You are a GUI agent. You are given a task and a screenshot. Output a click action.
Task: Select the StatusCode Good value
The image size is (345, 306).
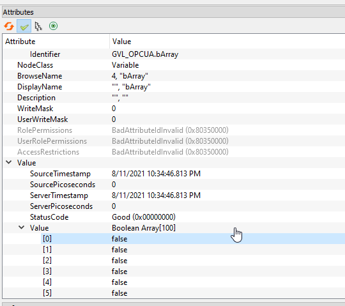tap(144, 217)
